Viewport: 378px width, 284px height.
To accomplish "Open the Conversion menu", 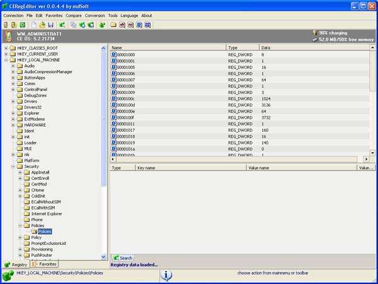I will [x=95, y=15].
